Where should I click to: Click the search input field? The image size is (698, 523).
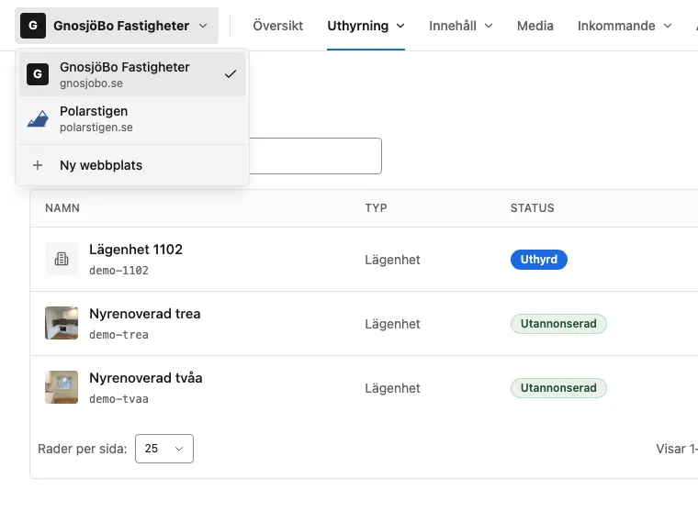315,156
